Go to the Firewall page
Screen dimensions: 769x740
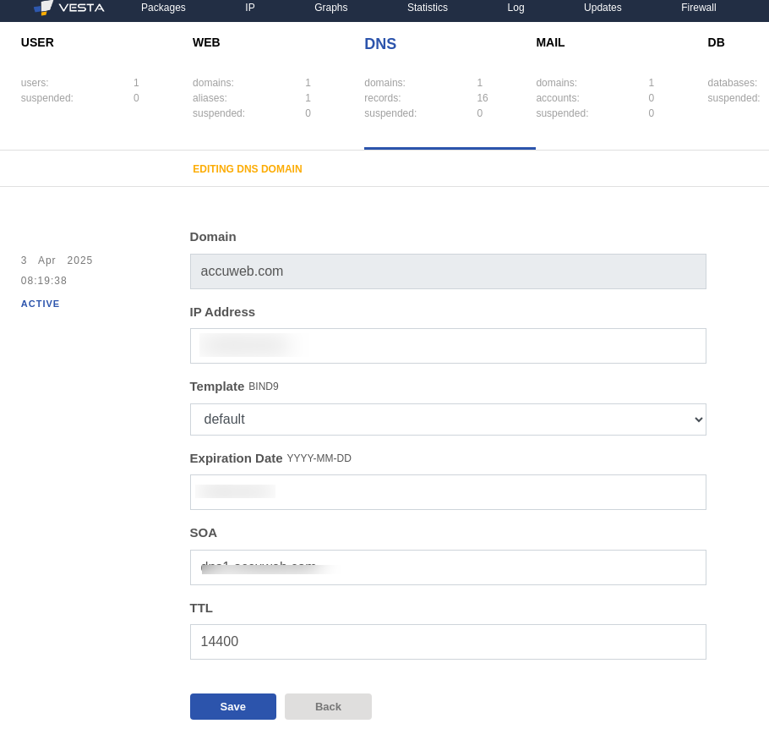pos(698,8)
